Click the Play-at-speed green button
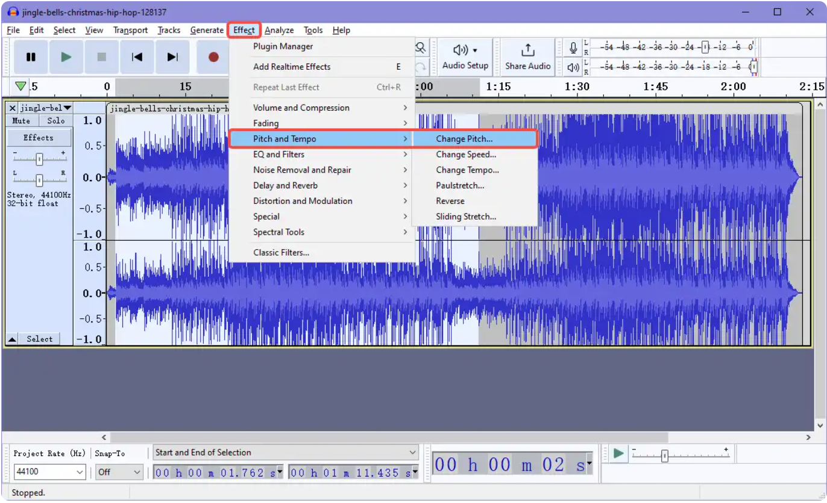827x503 pixels. click(618, 453)
